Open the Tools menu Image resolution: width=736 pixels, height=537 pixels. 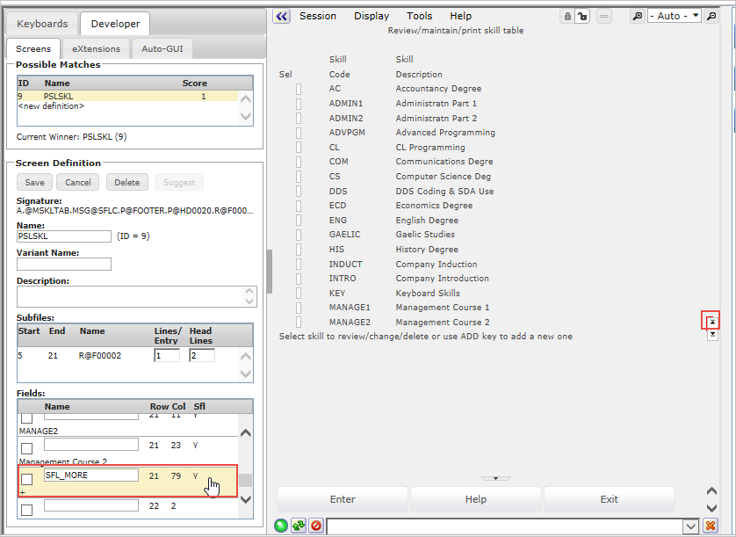point(419,16)
